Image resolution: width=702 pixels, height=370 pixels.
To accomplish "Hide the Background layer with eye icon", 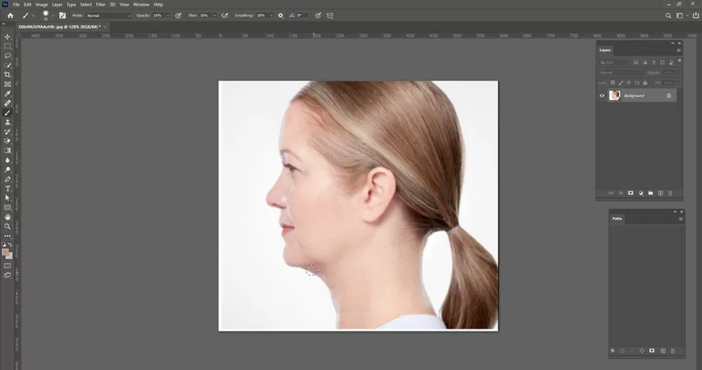I will [602, 95].
